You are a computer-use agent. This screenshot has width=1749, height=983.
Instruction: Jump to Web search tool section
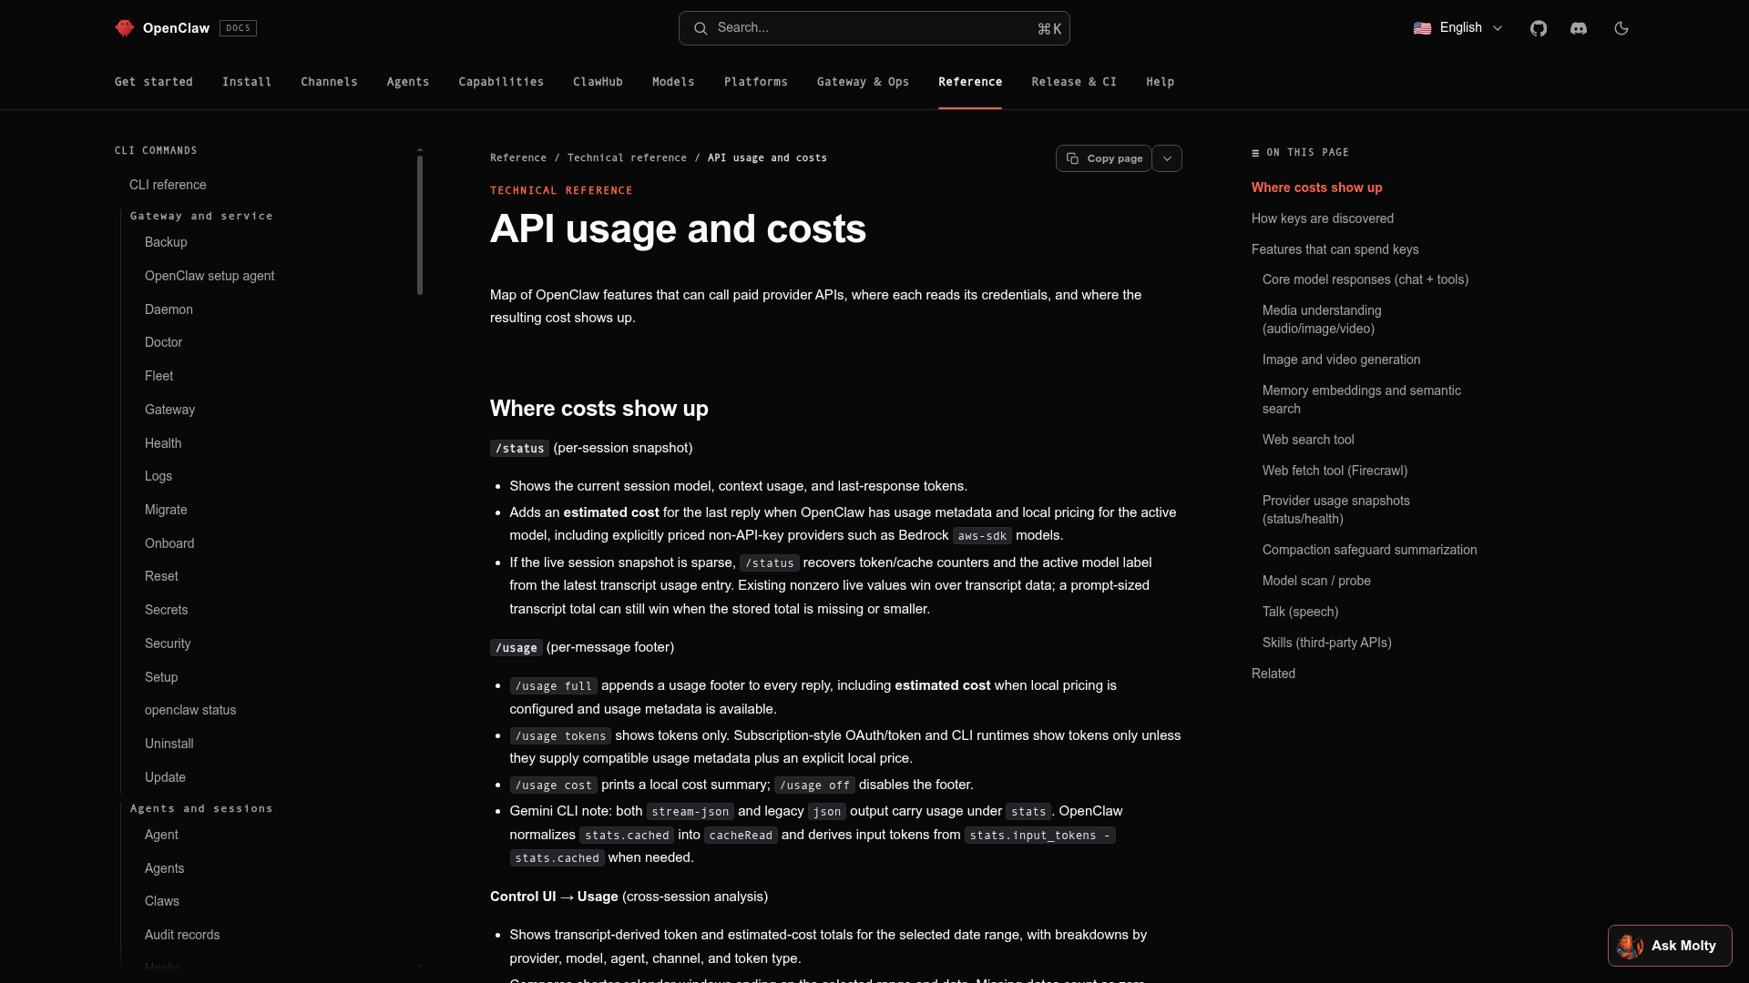(x=1308, y=440)
